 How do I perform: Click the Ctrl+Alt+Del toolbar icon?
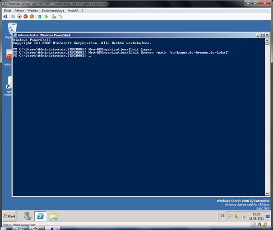pyautogui.click(x=5, y=17)
